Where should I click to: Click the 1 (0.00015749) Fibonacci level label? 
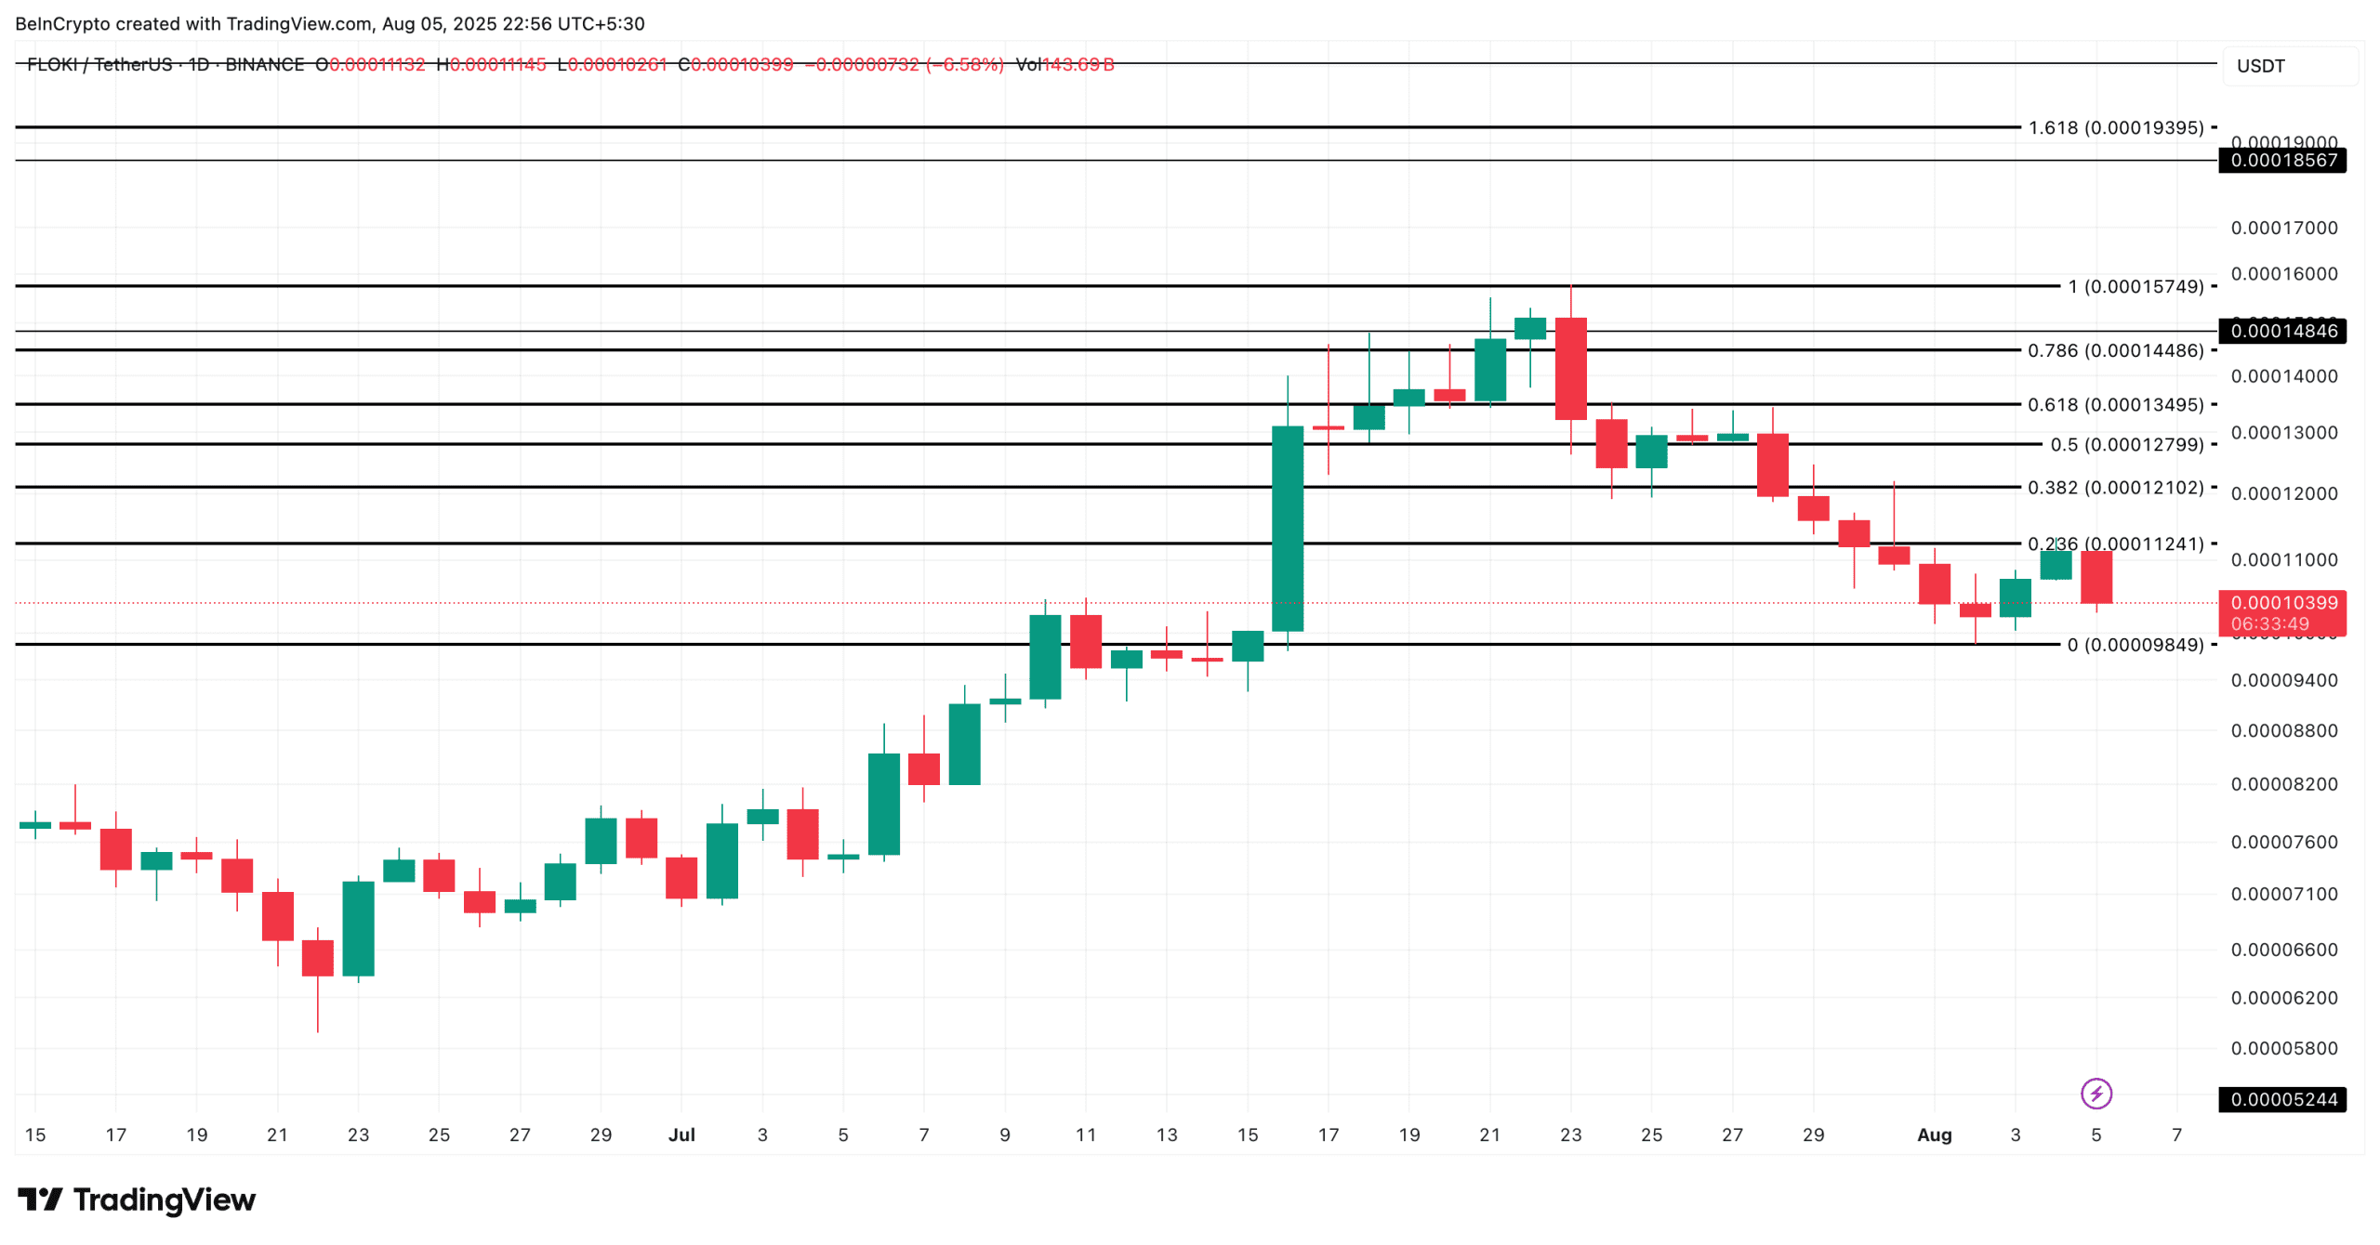(x=2135, y=286)
